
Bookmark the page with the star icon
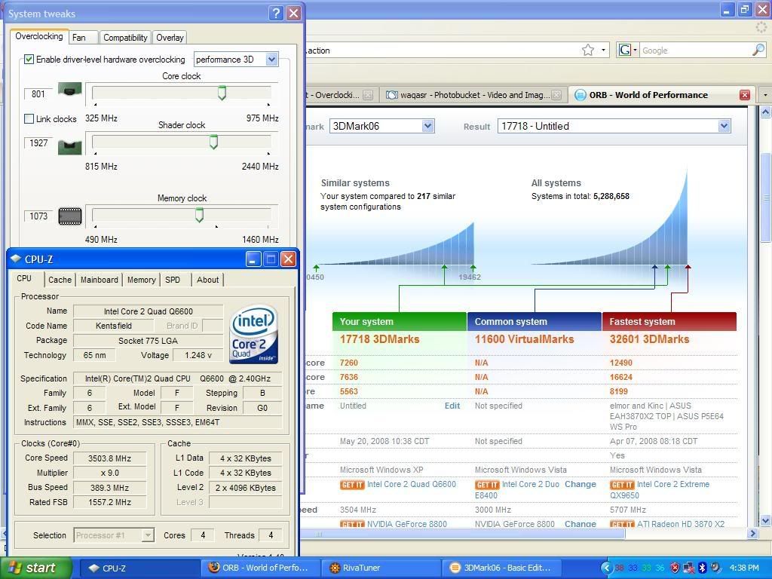(588, 50)
